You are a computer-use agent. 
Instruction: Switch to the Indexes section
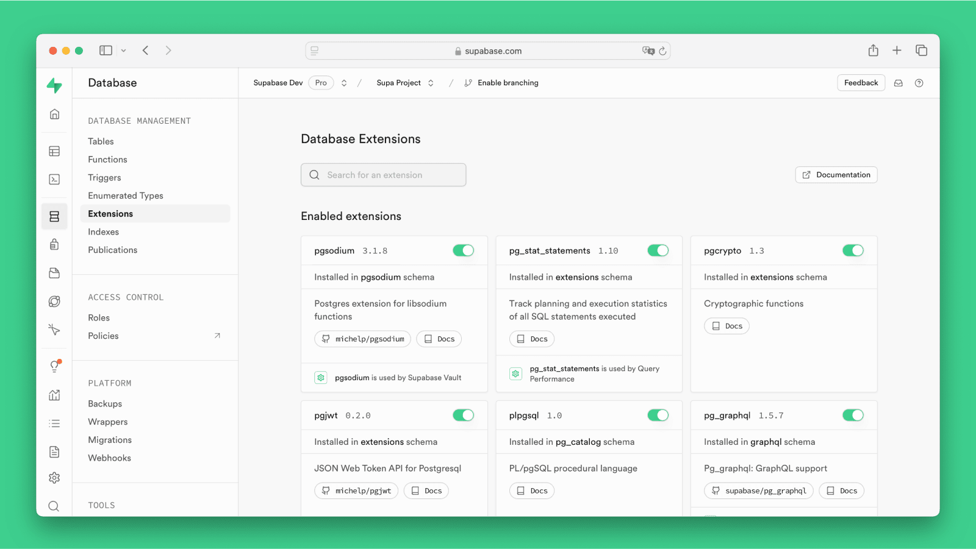pyautogui.click(x=103, y=232)
